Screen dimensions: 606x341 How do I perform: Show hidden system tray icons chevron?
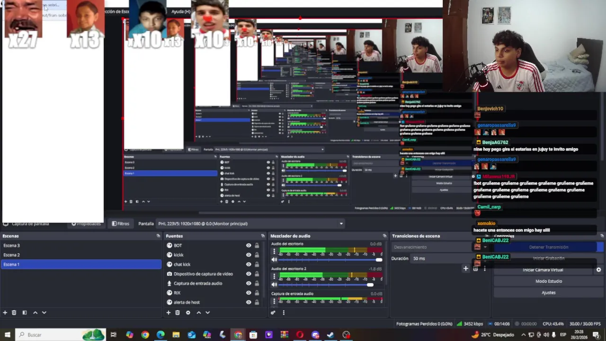523,335
